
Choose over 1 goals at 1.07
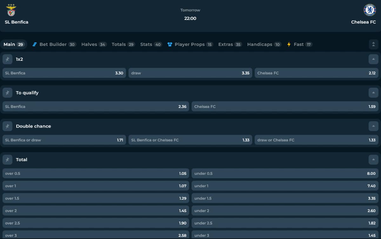click(x=96, y=186)
